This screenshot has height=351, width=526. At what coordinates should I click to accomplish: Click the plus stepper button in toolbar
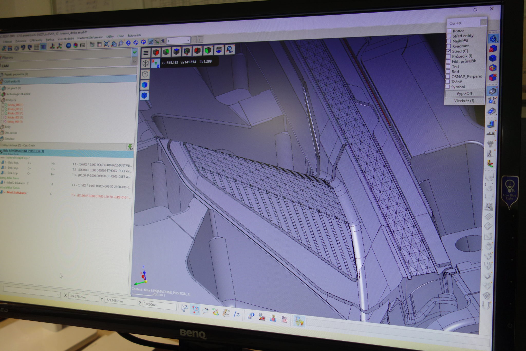(200, 40)
